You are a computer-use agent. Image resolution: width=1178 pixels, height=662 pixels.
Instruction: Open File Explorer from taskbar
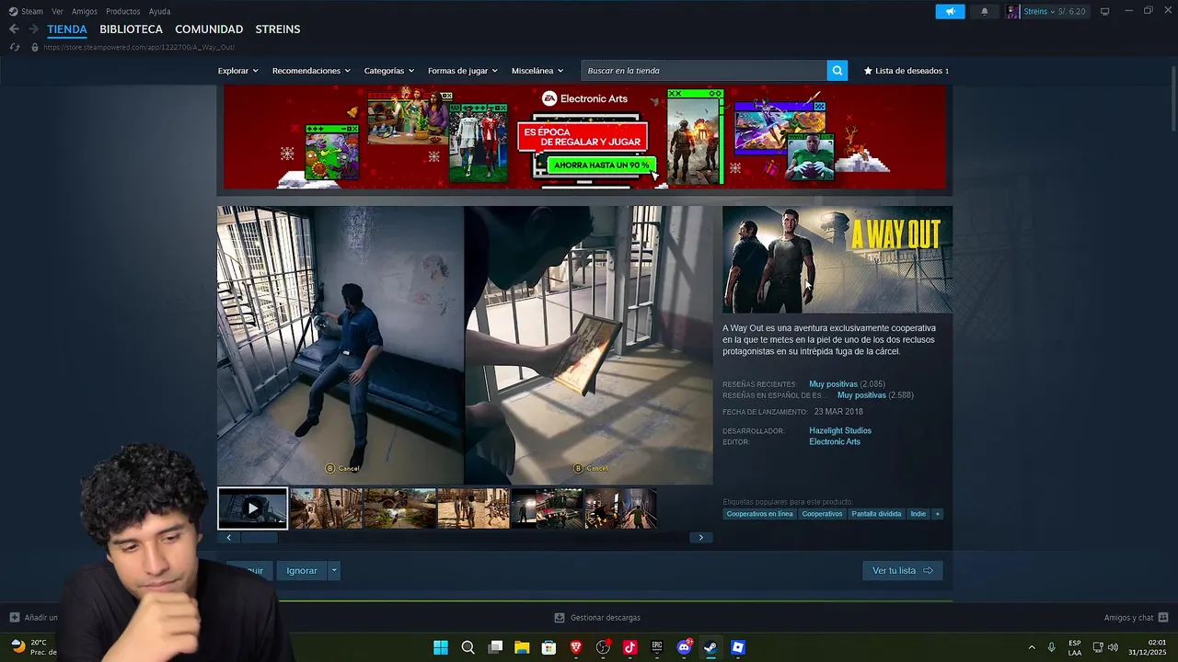(x=522, y=647)
